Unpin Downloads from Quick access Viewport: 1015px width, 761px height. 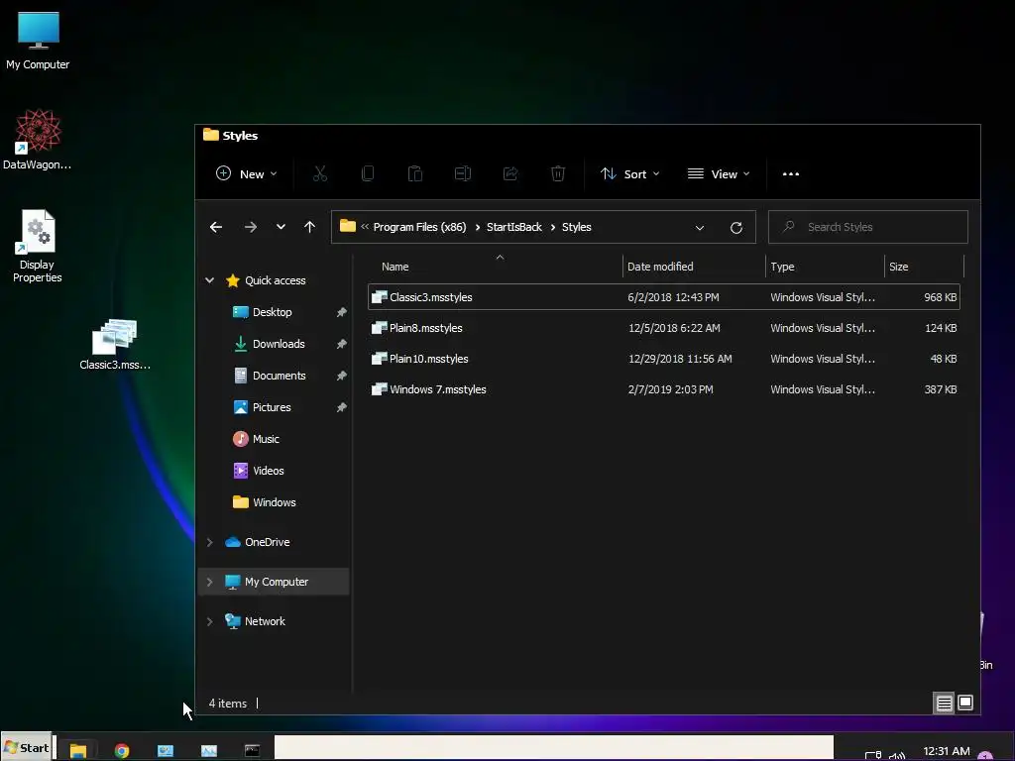tap(341, 344)
